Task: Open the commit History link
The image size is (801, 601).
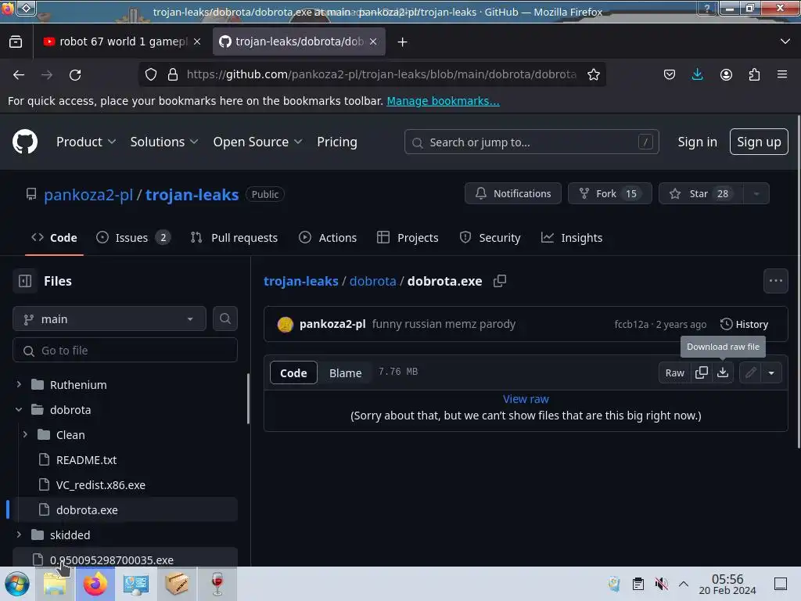Action: 744,324
